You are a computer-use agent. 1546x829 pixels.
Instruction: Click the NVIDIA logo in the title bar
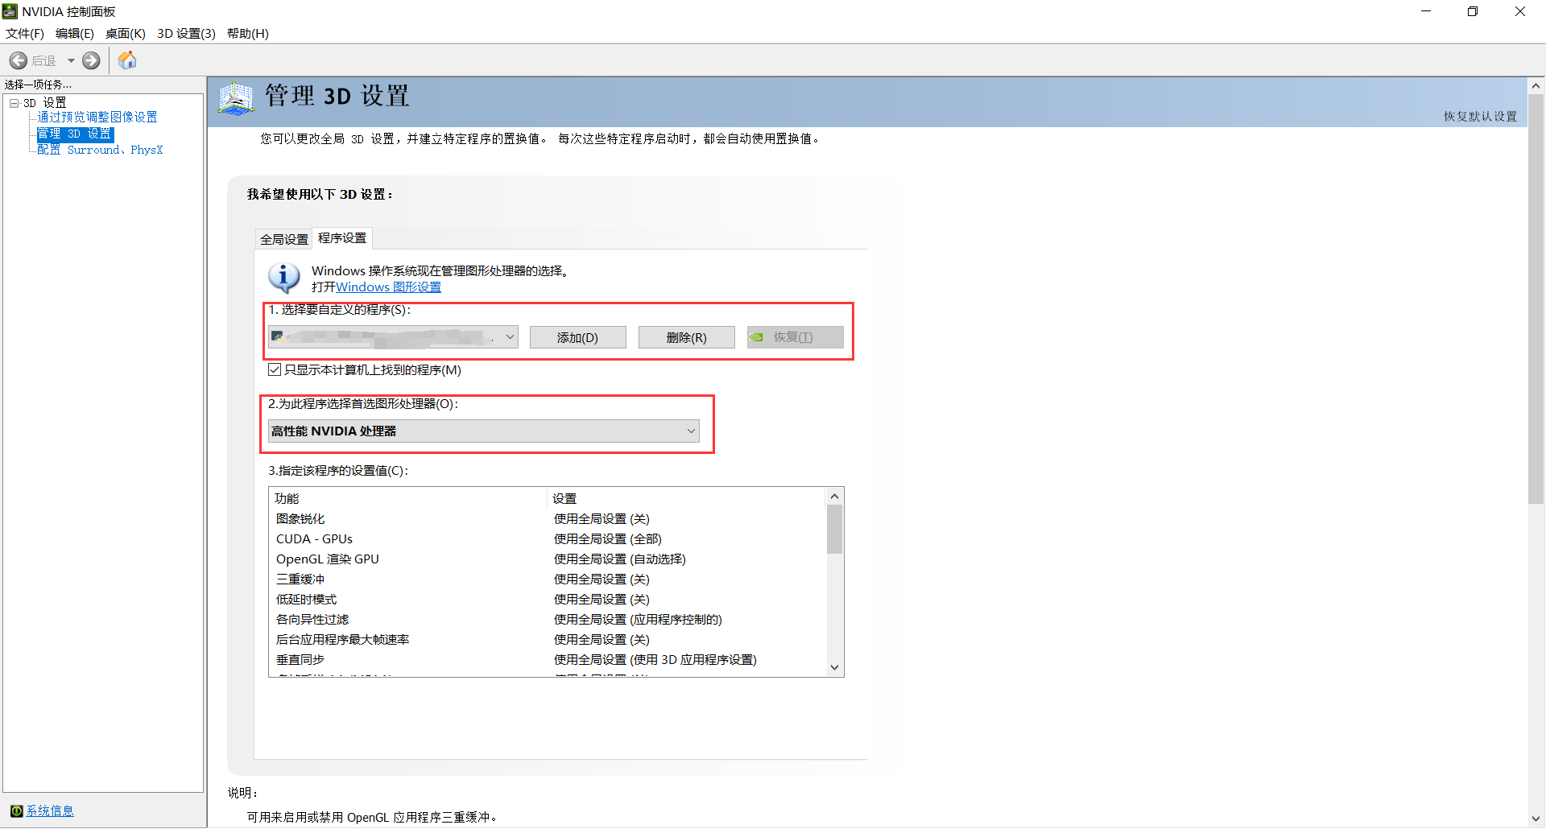pyautogui.click(x=9, y=10)
